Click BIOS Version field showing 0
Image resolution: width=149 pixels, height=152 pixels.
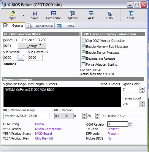[77, 116]
